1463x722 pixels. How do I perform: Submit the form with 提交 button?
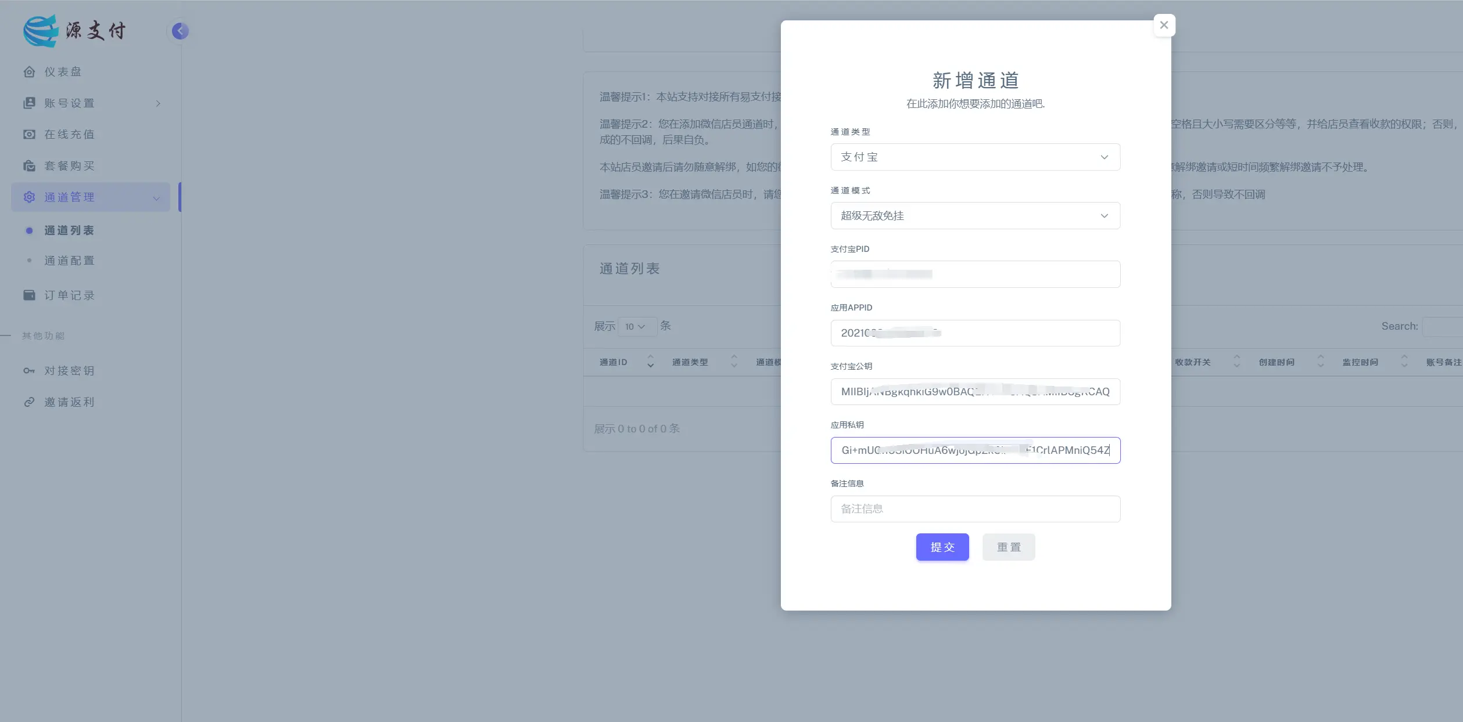pyautogui.click(x=942, y=547)
